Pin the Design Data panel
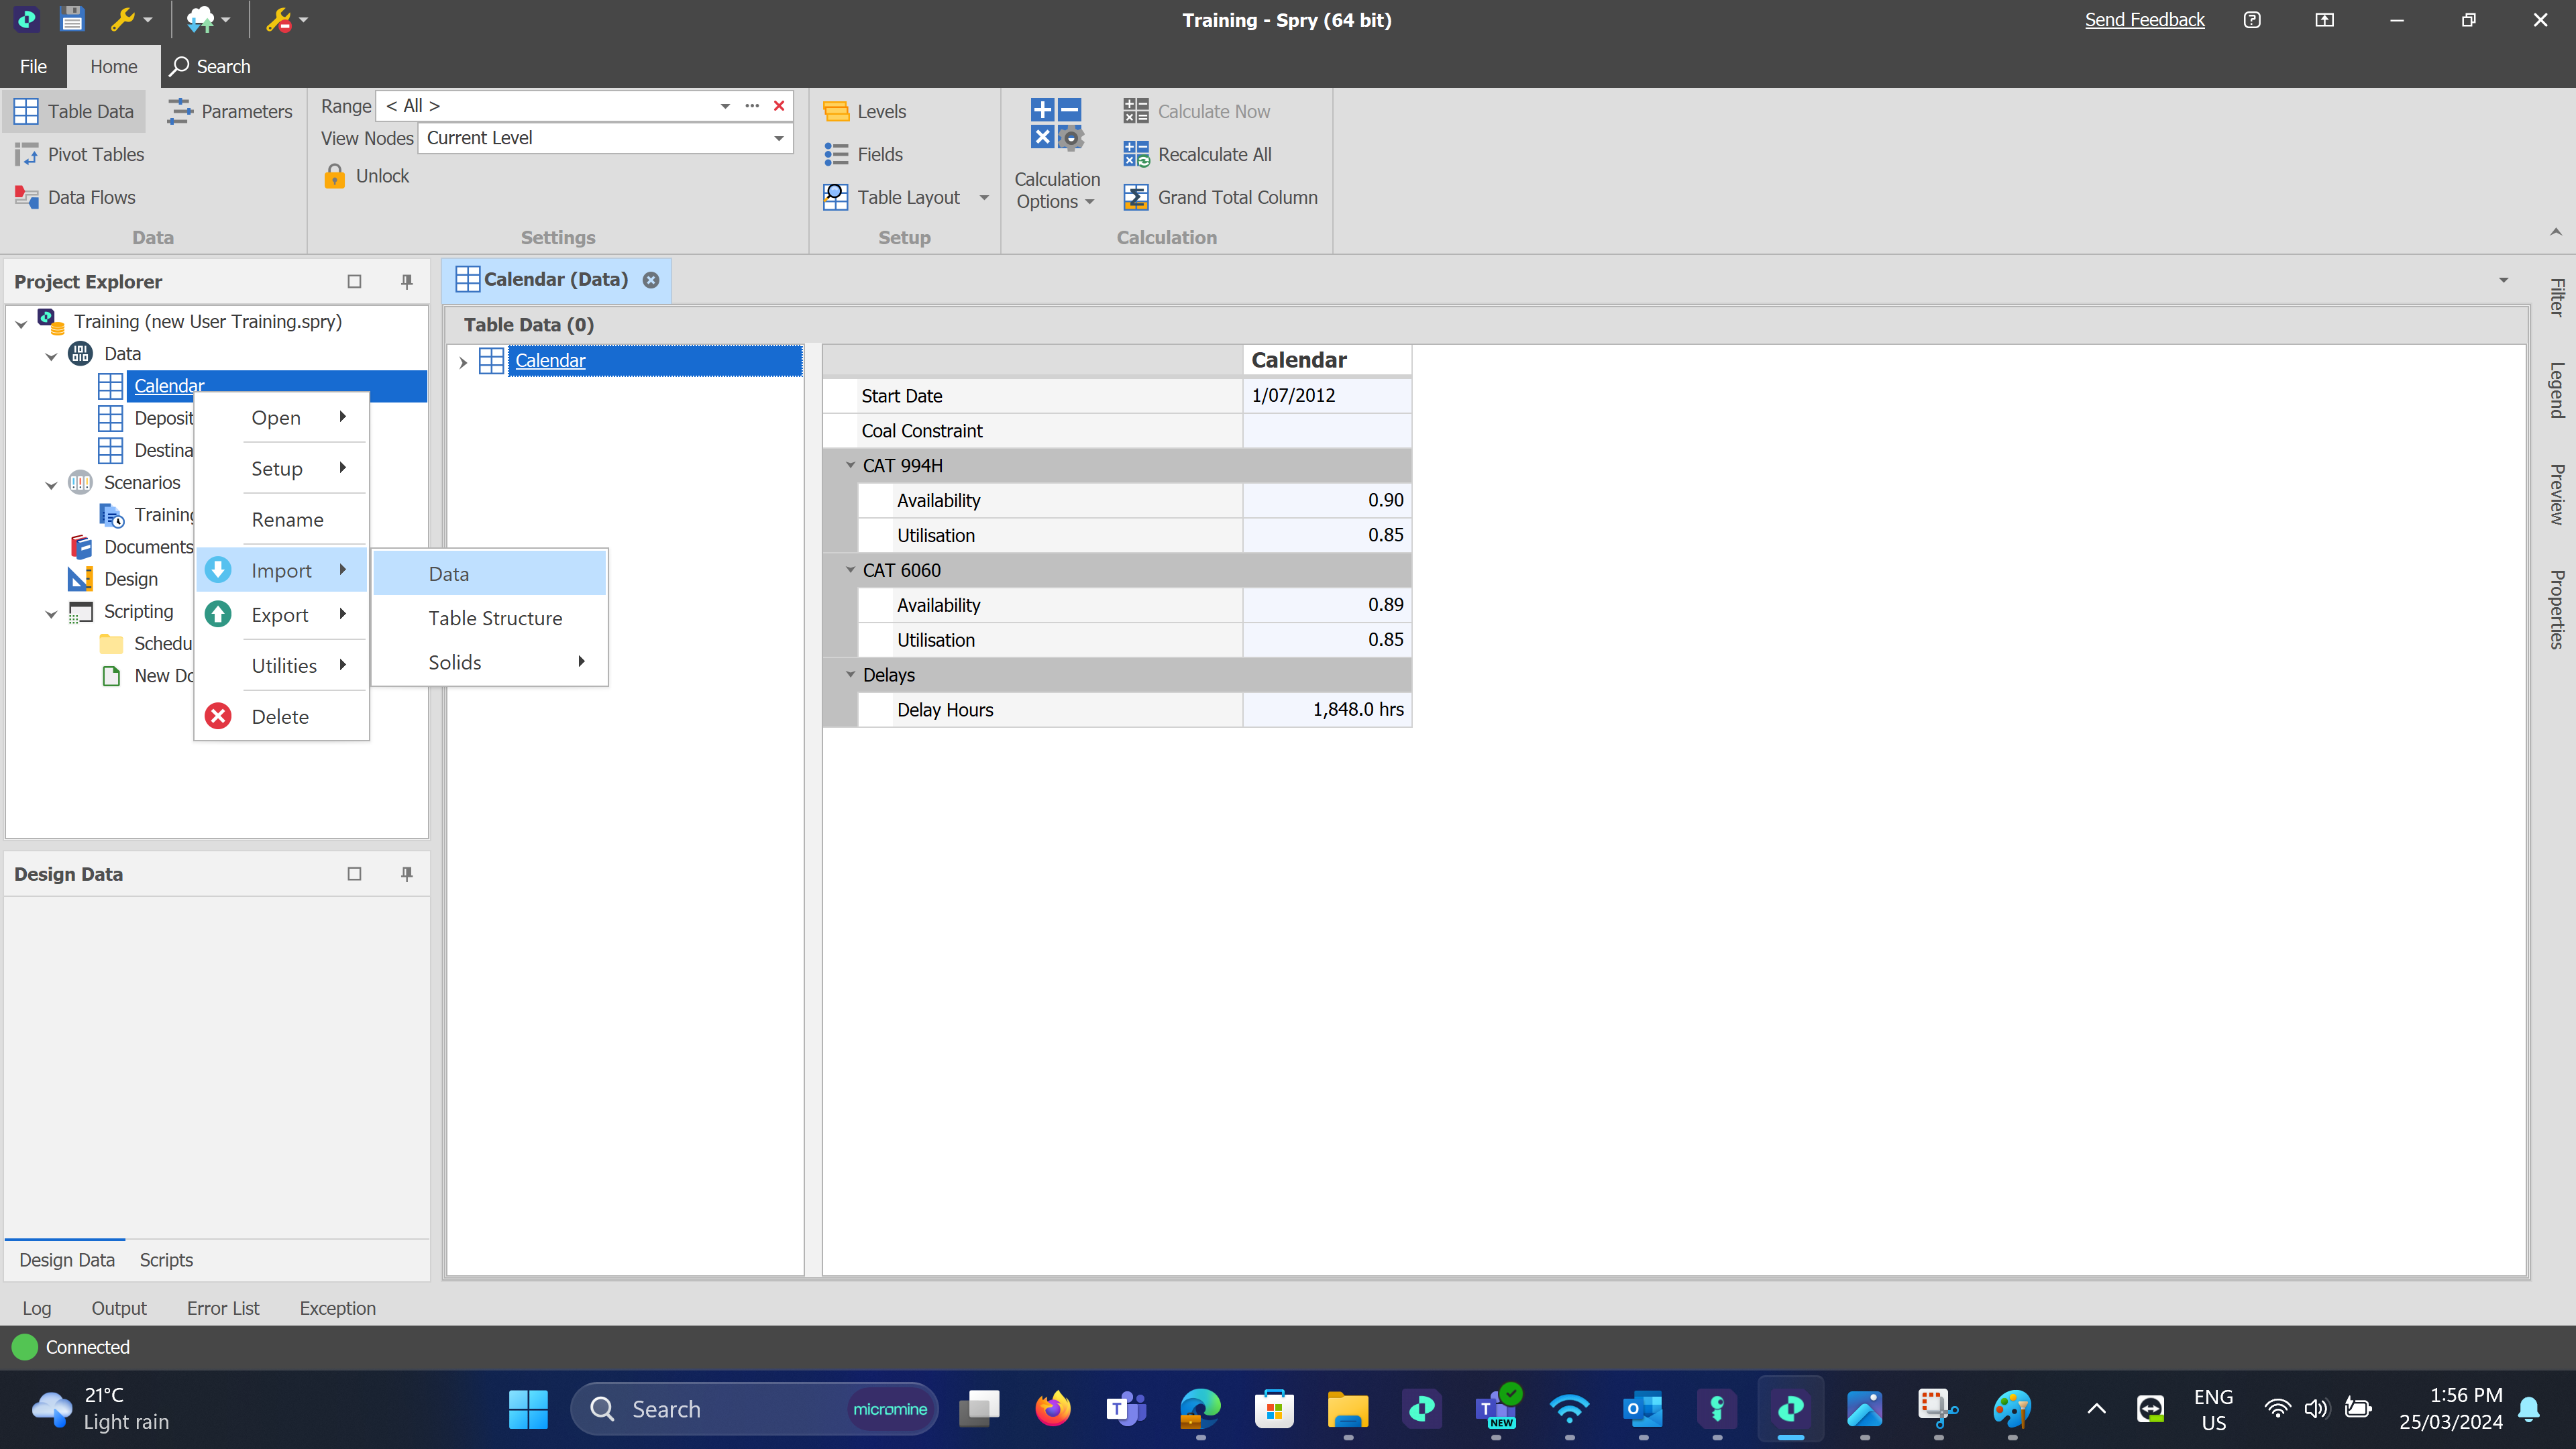Image resolution: width=2576 pixels, height=1449 pixels. pyautogui.click(x=407, y=874)
